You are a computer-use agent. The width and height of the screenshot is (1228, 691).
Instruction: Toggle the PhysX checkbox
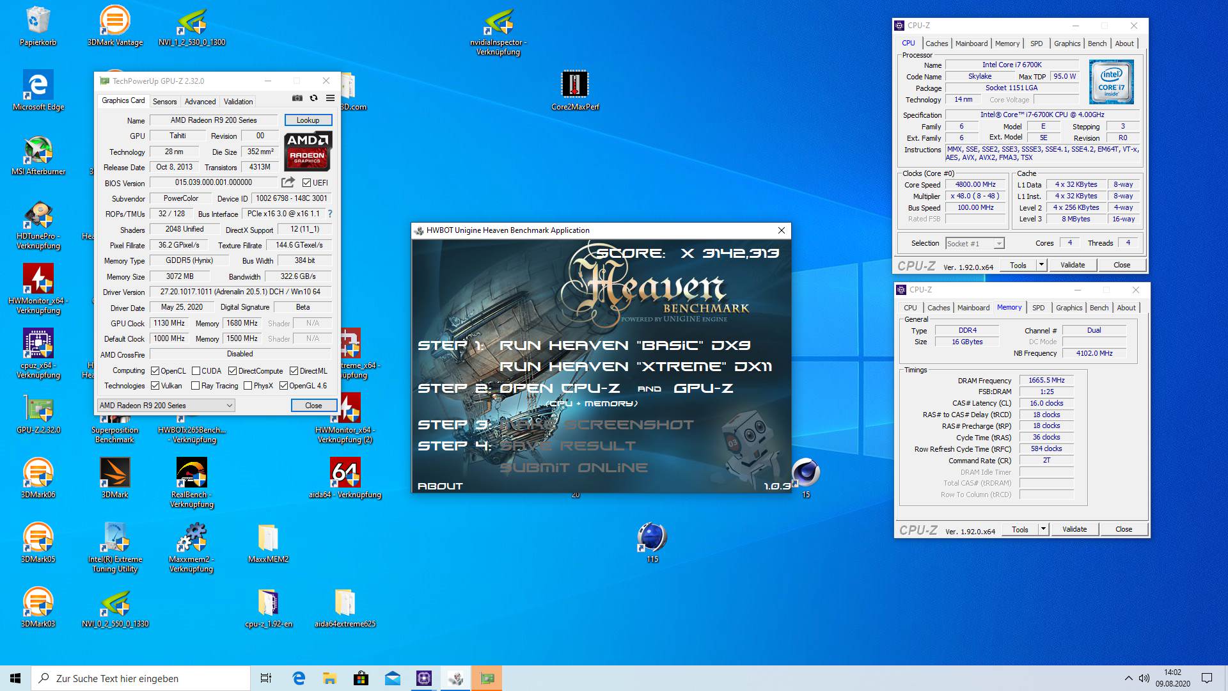click(248, 386)
